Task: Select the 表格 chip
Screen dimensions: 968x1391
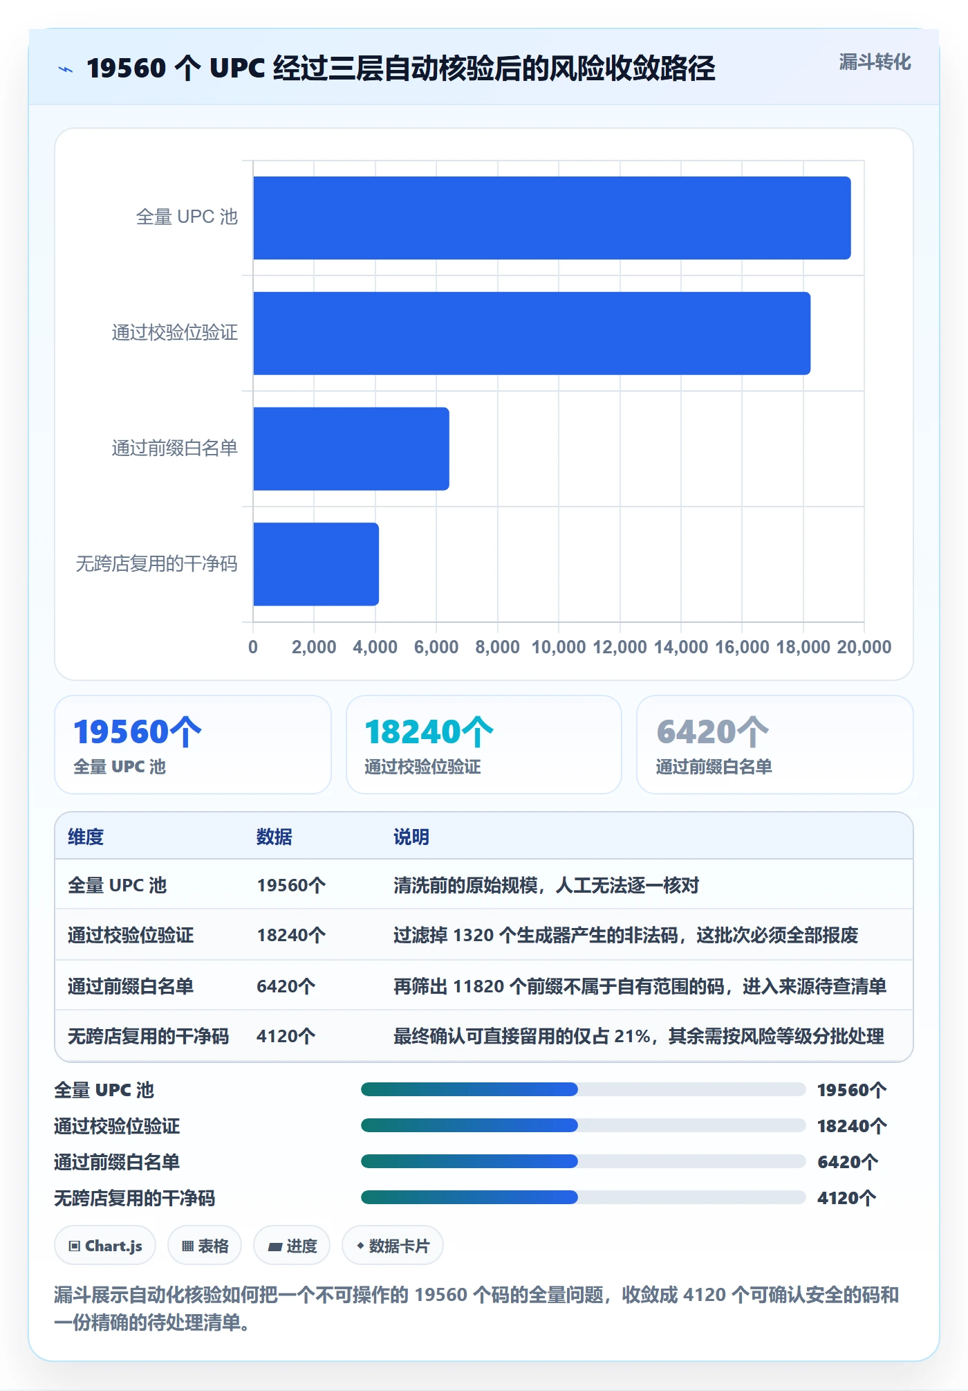Action: pyautogui.click(x=205, y=1246)
